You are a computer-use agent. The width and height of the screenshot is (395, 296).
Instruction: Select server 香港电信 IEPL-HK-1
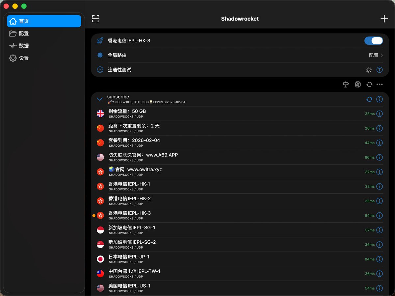240,186
